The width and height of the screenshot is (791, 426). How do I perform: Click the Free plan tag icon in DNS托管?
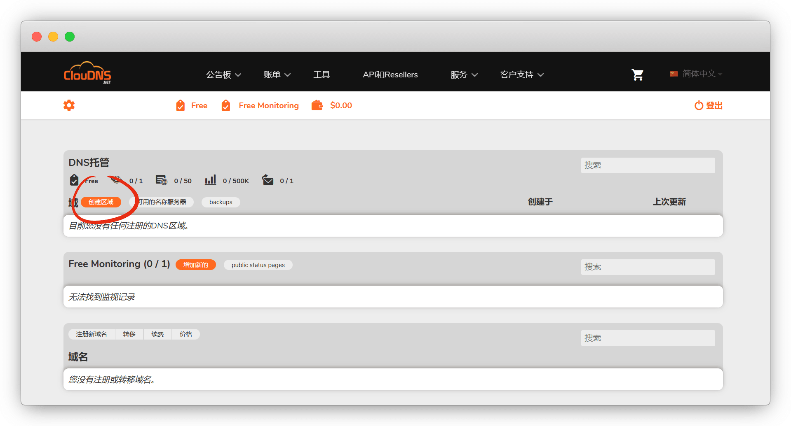74,180
